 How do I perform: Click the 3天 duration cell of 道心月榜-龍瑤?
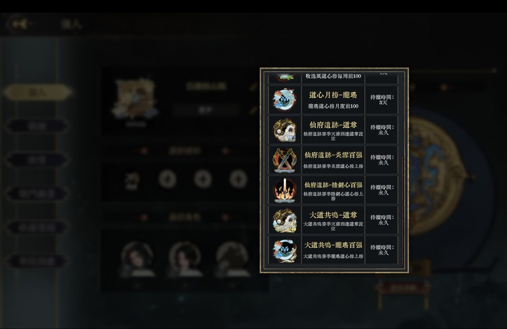coord(382,100)
